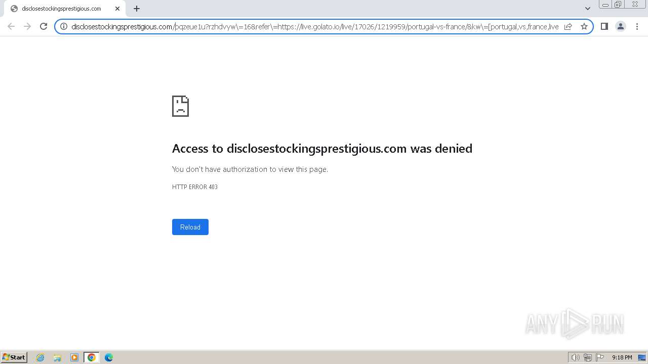
Task: View site information icon in address bar
Action: [64, 26]
